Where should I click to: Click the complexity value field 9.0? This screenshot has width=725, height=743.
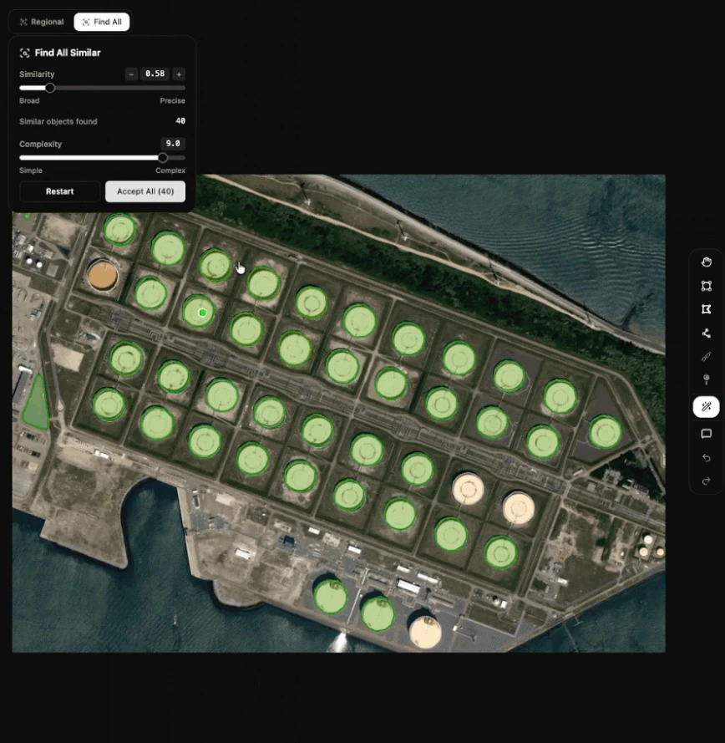coord(173,143)
